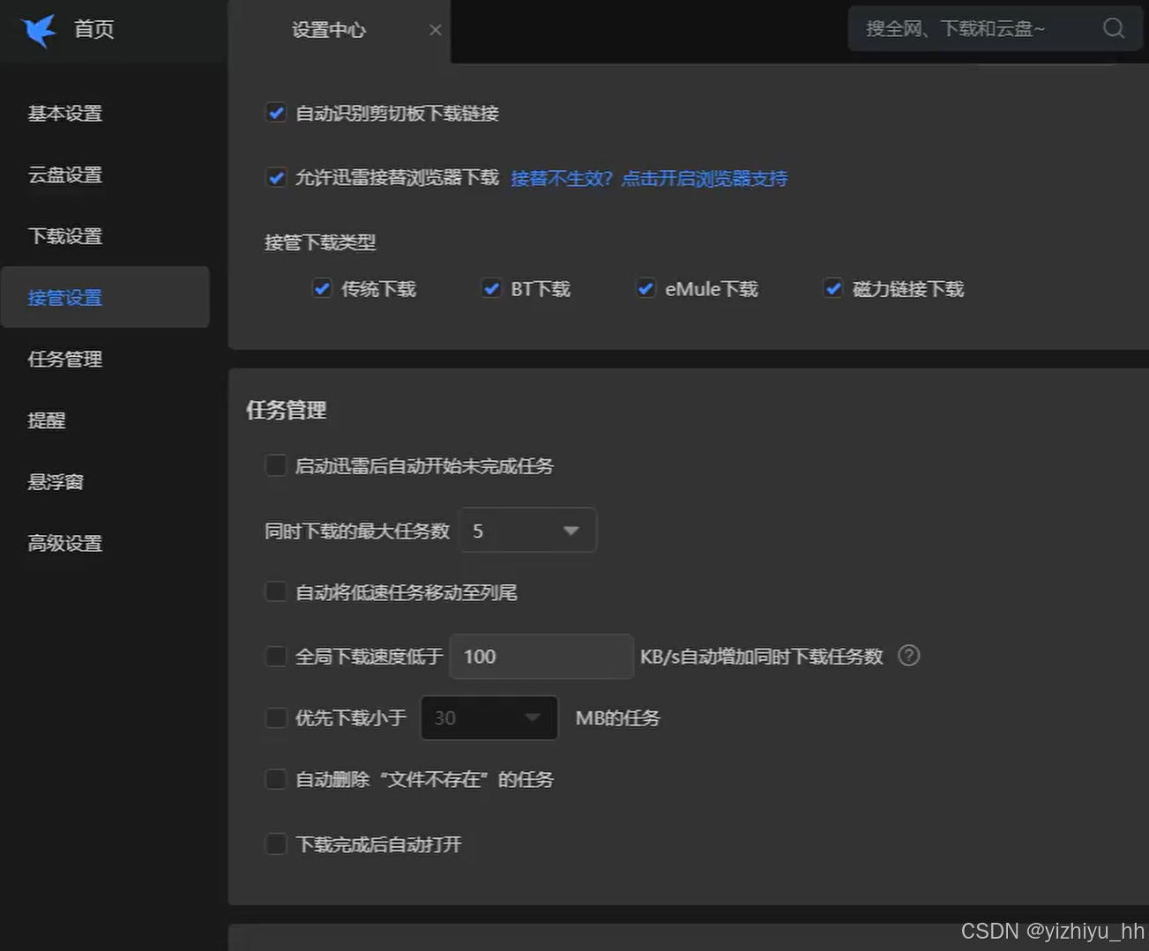Image resolution: width=1149 pixels, height=951 pixels.
Task: Click the 接管下载类型 label
Action: [x=320, y=242]
